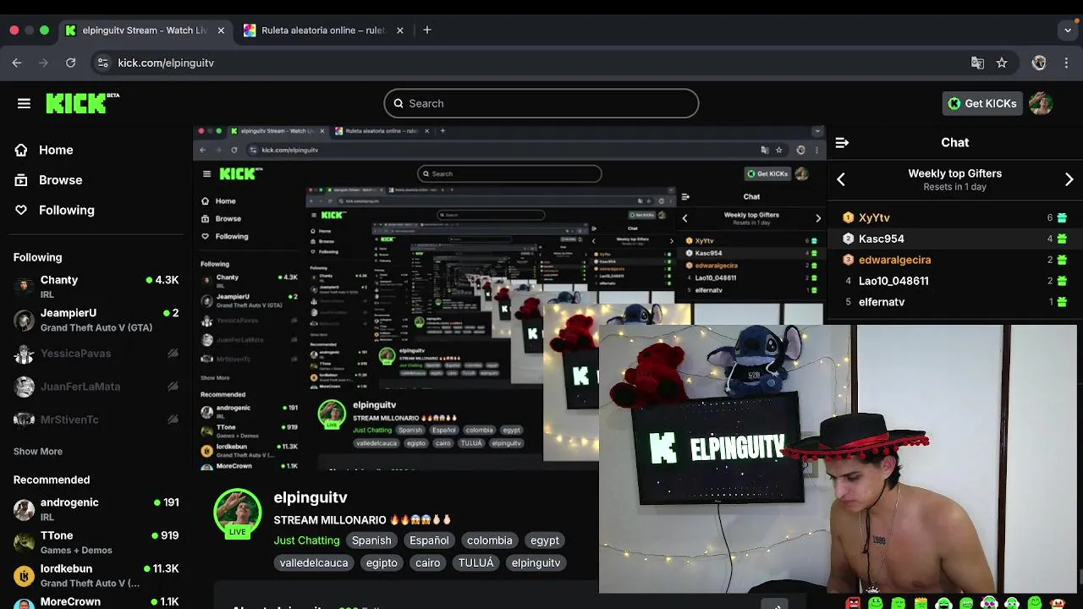Image resolution: width=1083 pixels, height=609 pixels.
Task: Click the Following heart icon in sidebar
Action: click(x=21, y=210)
